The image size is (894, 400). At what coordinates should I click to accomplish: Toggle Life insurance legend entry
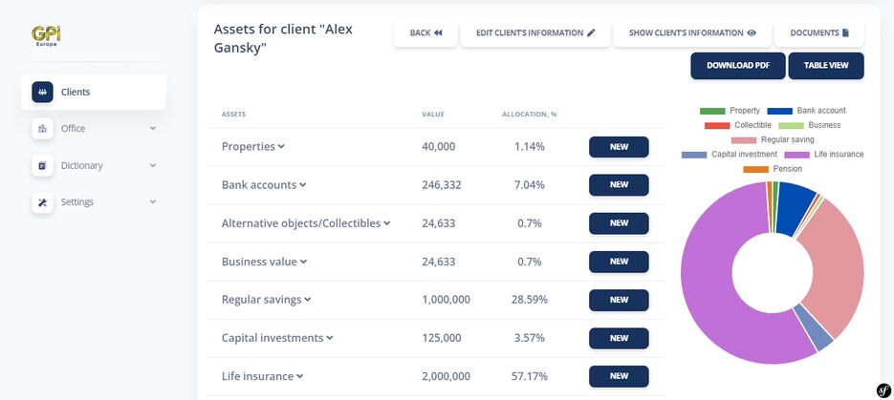pos(823,154)
